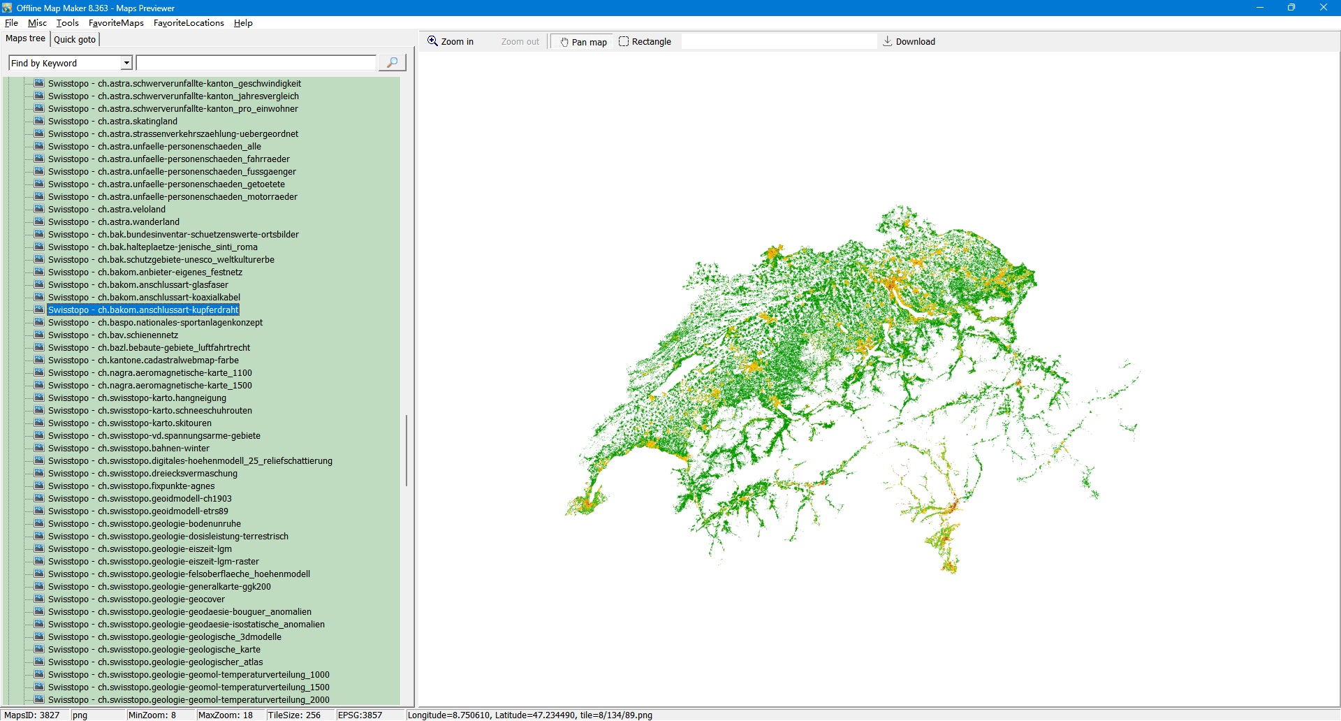Screen dimensions: 1341x721
Task: Click the maps tree vertical scrollbar
Action: (406, 450)
